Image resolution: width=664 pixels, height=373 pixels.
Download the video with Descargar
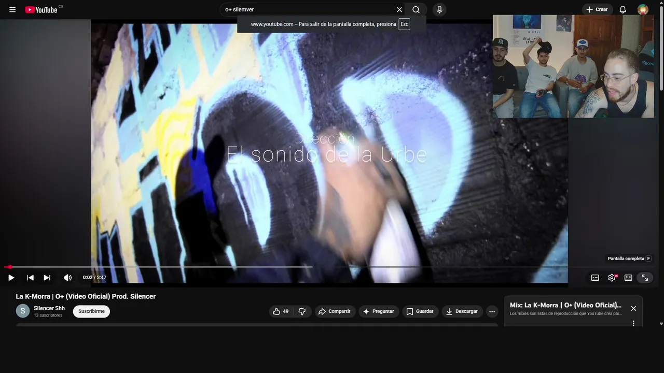(x=462, y=311)
